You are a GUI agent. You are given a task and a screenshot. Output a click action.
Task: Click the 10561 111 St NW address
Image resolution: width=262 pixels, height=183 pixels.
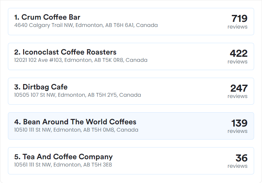point(63,165)
